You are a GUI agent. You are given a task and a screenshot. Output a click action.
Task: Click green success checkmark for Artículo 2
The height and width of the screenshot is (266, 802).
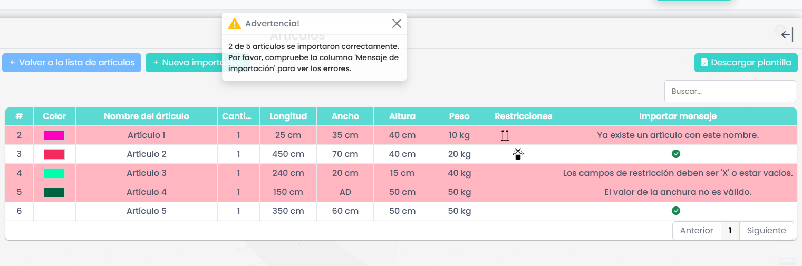[676, 154]
